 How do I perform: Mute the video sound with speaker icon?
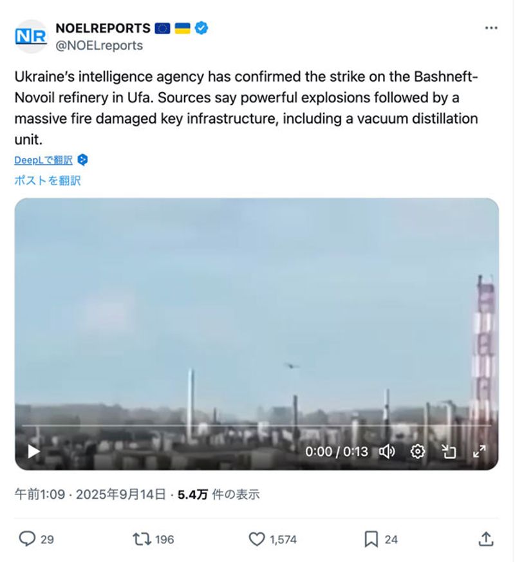(387, 452)
